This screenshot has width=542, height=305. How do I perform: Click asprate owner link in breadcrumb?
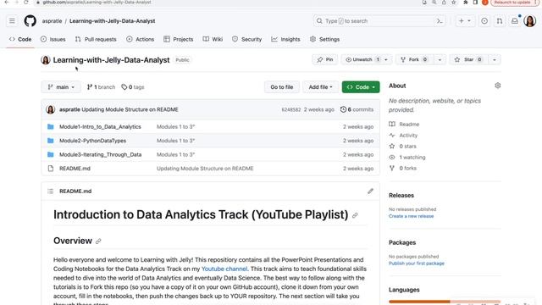52,21
